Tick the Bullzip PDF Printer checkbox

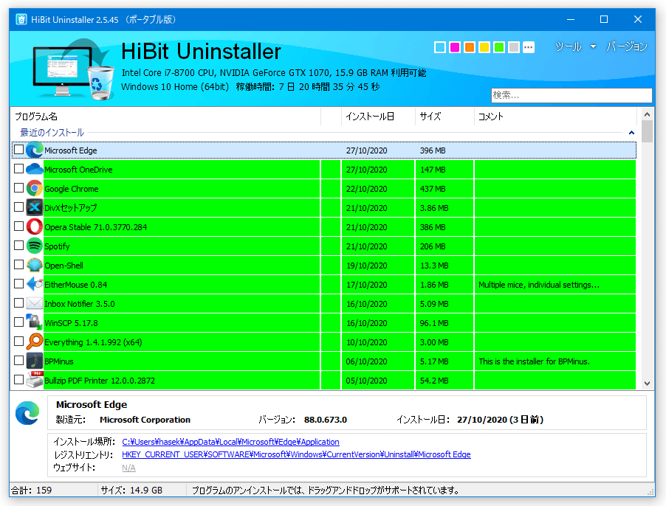coord(18,379)
